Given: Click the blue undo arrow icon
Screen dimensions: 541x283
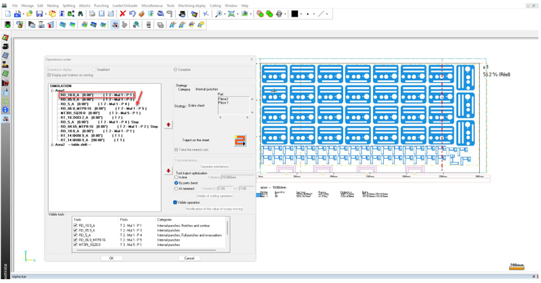Looking at the screenshot, I should coord(132,14).
